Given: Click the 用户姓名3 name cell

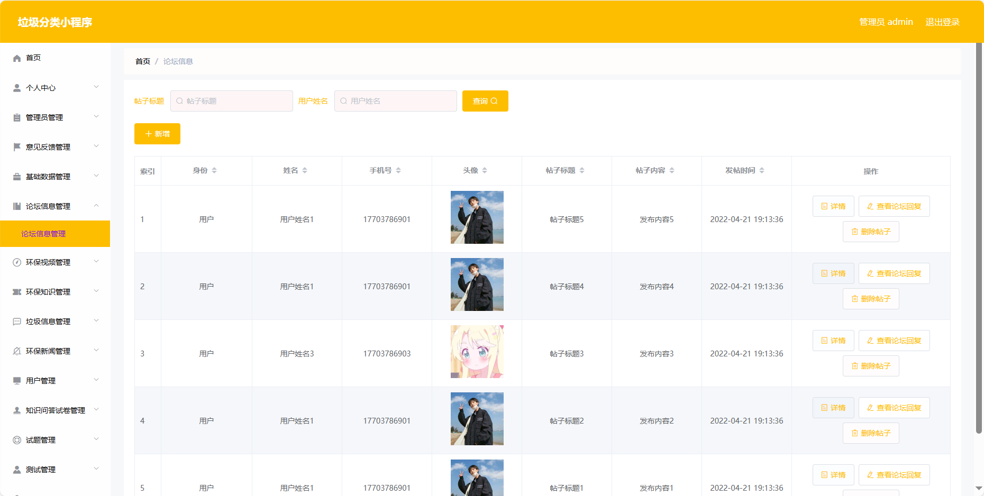Looking at the screenshot, I should [297, 354].
